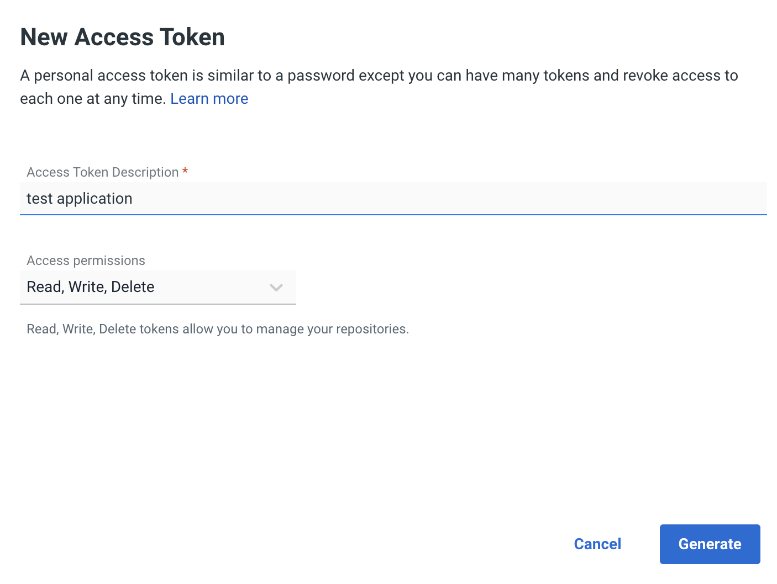
Task: Click the New Access Token heading
Action: pos(122,37)
